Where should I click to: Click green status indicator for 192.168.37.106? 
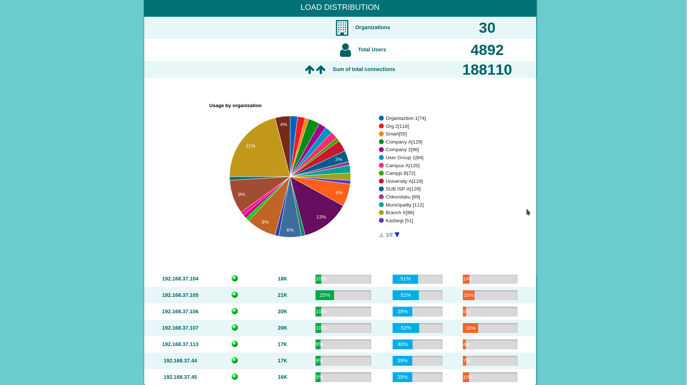235,311
